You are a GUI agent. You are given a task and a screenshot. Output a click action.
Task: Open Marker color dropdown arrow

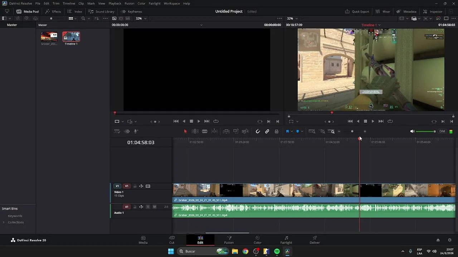(302, 131)
